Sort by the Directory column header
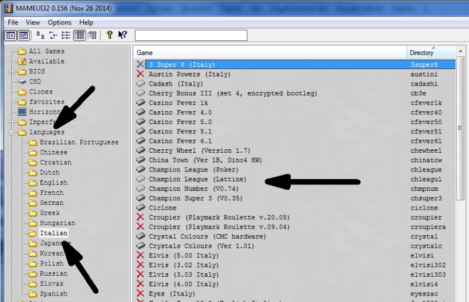Viewport: 469px width, 302px height. [x=430, y=53]
